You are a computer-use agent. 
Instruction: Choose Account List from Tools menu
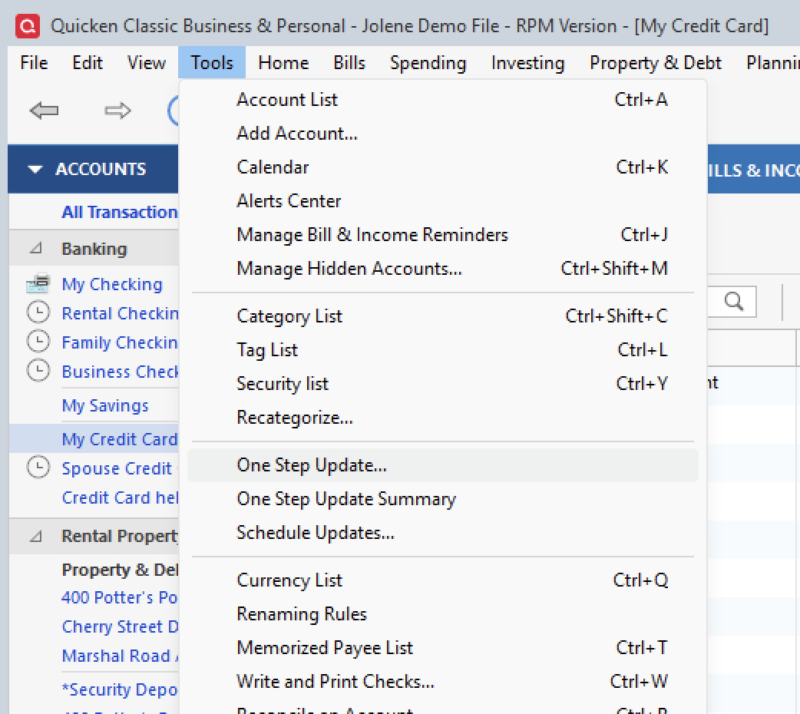442,100
